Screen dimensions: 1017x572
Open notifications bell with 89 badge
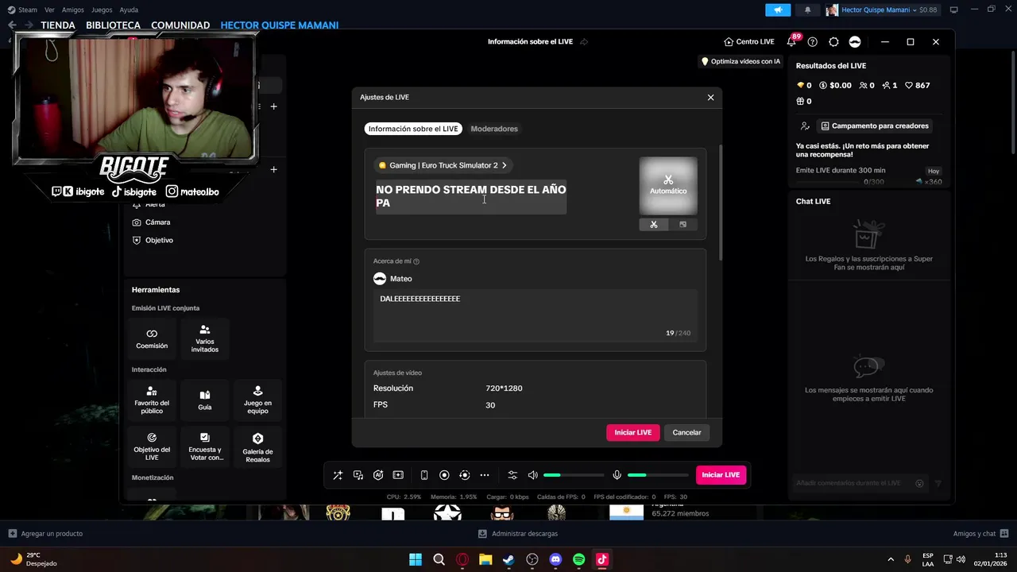pos(792,41)
